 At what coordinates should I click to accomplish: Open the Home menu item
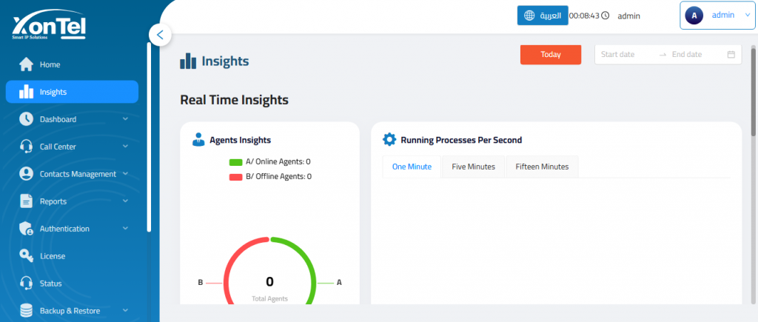[x=72, y=64]
